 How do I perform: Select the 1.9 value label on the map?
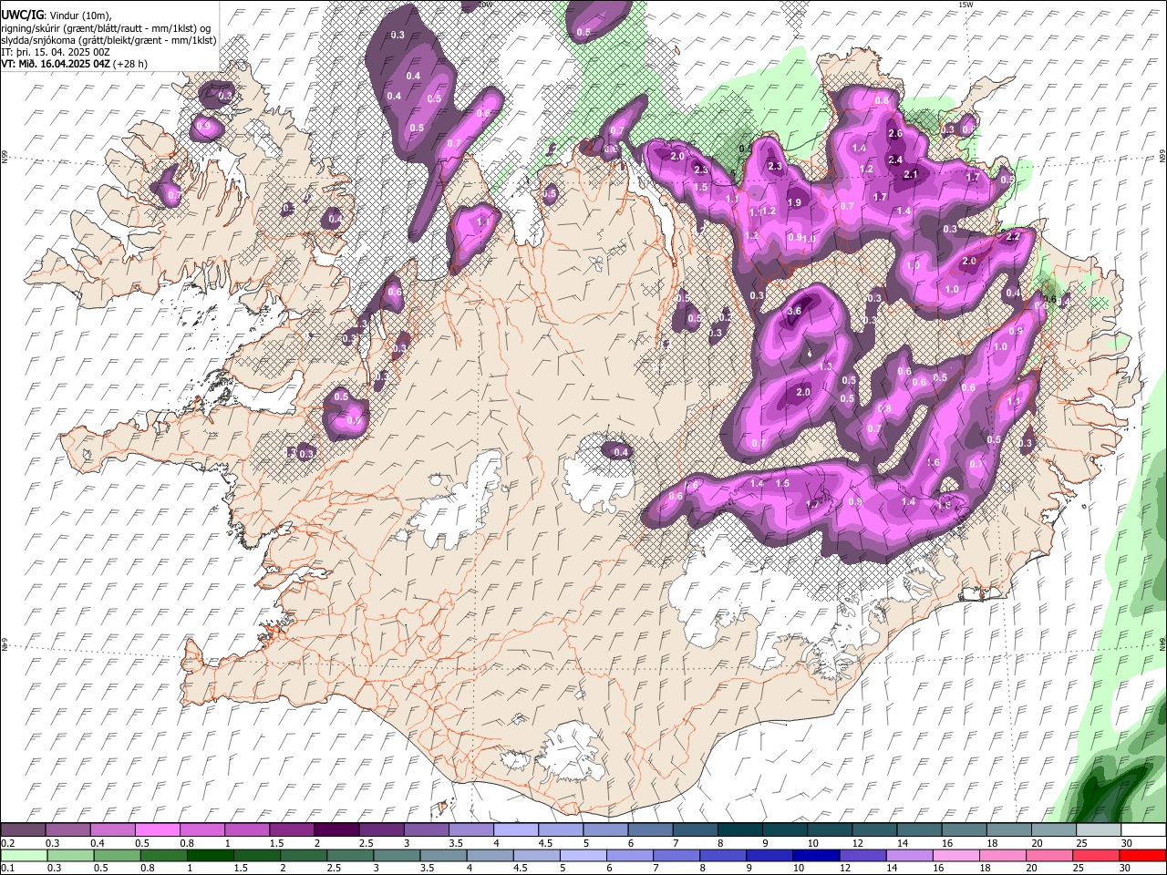click(794, 203)
